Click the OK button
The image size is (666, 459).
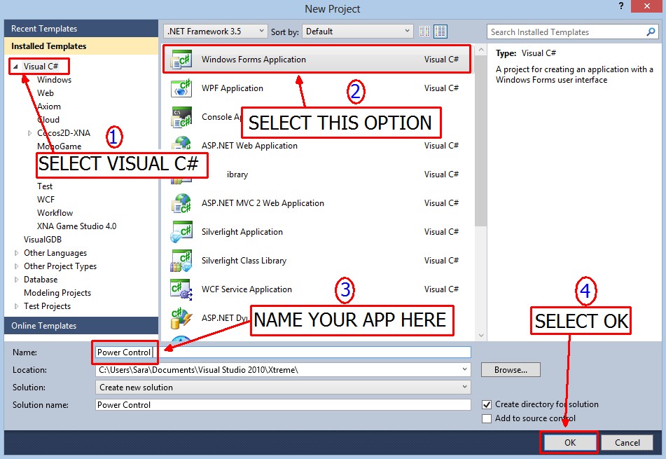(570, 442)
